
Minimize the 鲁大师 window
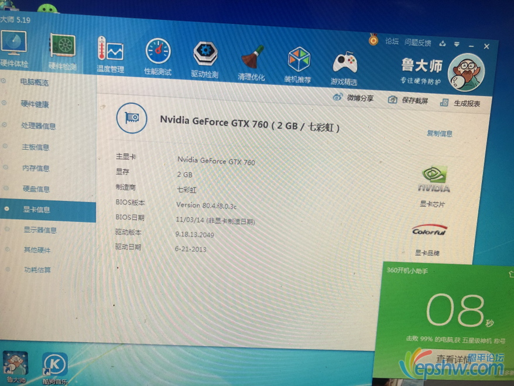[x=471, y=46]
